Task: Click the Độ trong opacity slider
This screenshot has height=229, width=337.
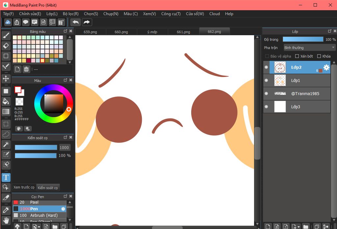Action: pyautogui.click(x=303, y=39)
